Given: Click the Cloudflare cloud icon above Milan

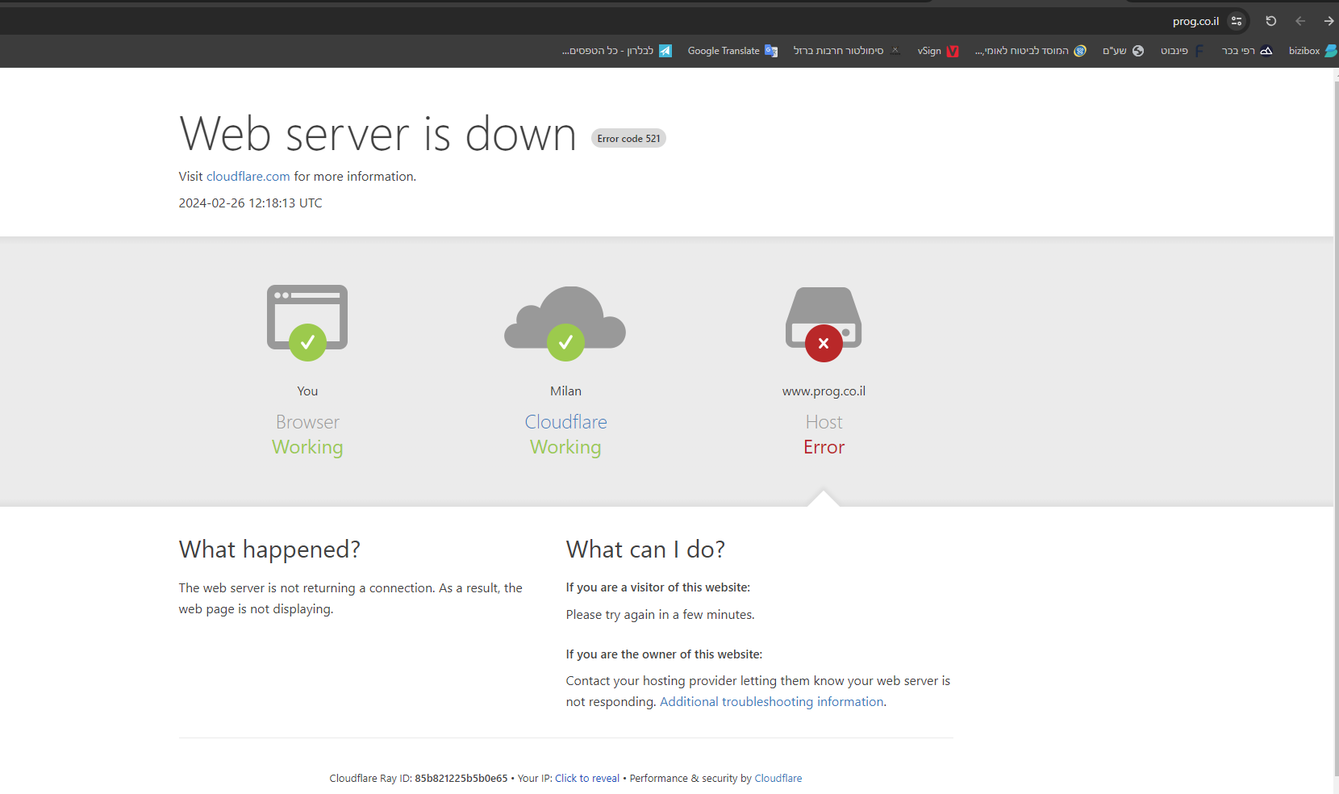Looking at the screenshot, I should click(565, 323).
